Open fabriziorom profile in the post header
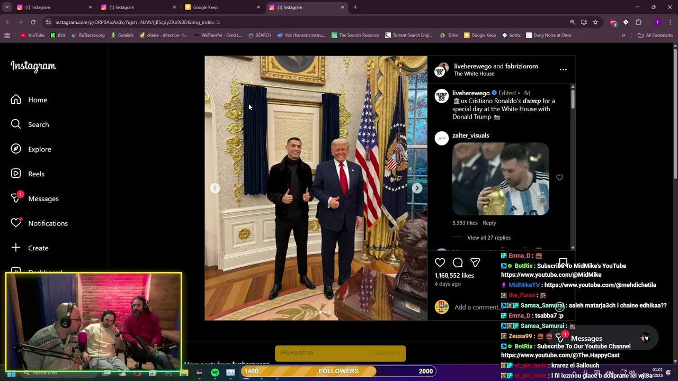Viewport: 678px width, 381px height. (521, 66)
